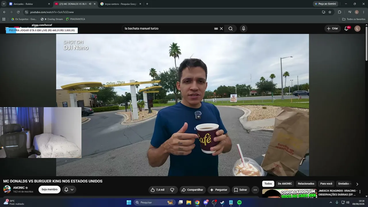Go back to the previous page

coord(4,12)
